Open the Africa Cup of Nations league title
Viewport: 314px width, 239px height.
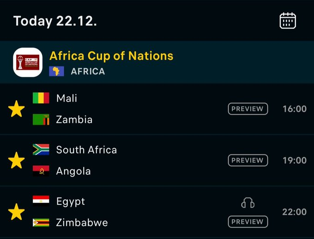point(111,56)
